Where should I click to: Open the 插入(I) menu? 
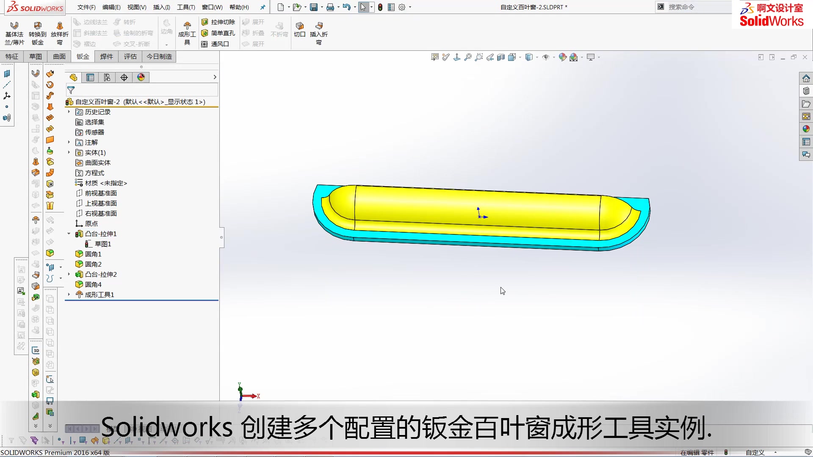pos(161,7)
